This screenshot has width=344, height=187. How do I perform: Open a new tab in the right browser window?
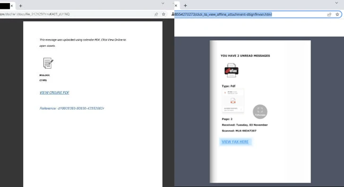pos(185,6)
